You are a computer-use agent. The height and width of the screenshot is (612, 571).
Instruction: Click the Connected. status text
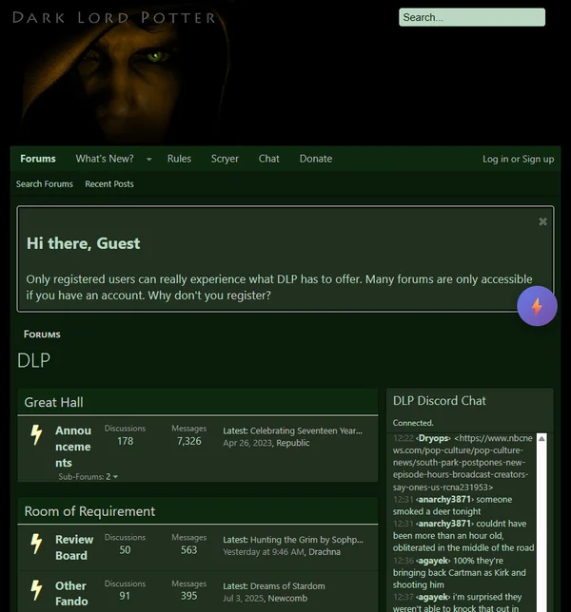(x=413, y=423)
